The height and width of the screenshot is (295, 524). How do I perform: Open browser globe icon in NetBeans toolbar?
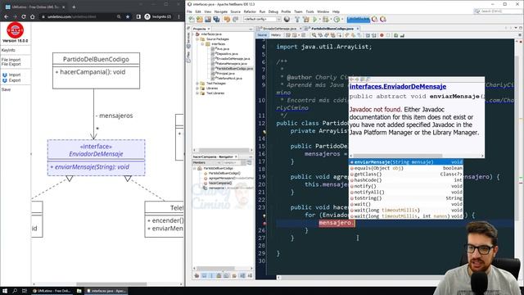[x=287, y=20]
